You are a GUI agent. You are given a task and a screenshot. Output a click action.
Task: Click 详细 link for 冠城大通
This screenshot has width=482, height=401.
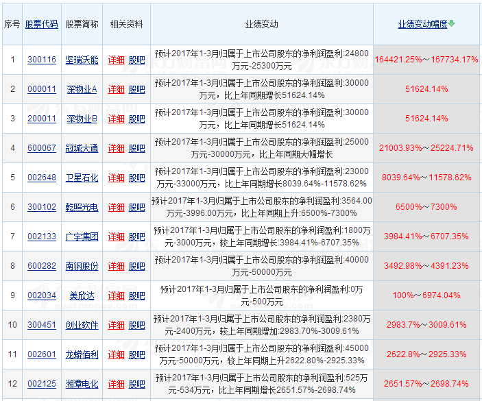pos(116,148)
